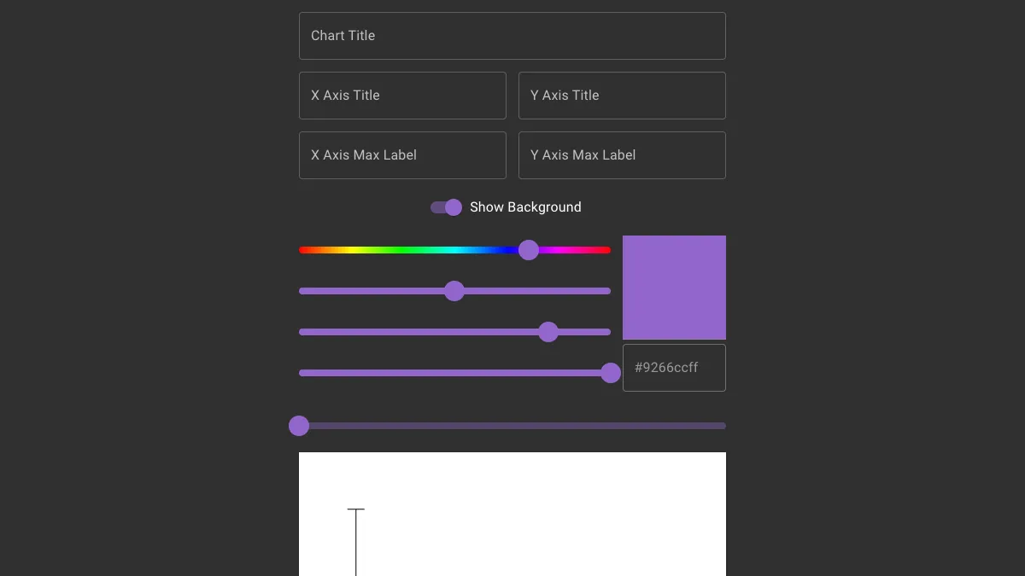Select the X Axis Max Label field
The image size is (1025, 576).
coord(402,155)
